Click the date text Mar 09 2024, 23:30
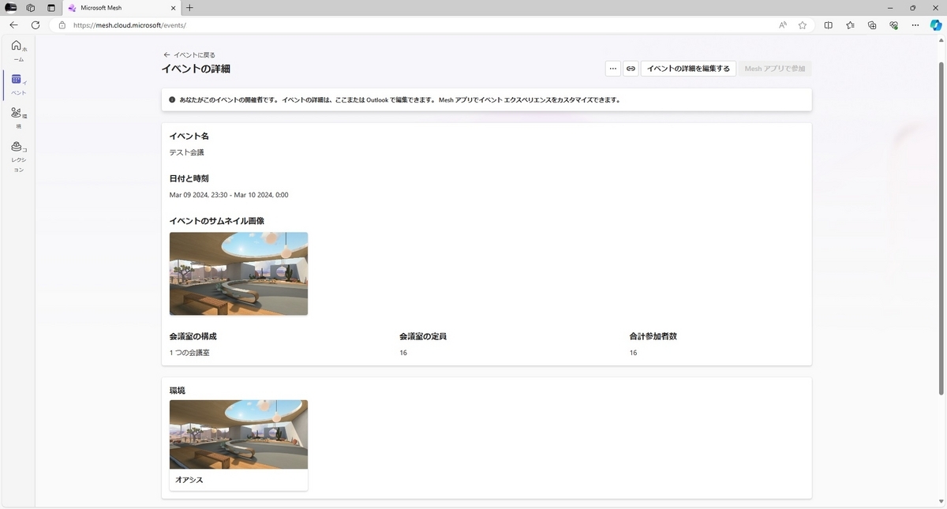The height and width of the screenshot is (509, 947). (x=199, y=195)
